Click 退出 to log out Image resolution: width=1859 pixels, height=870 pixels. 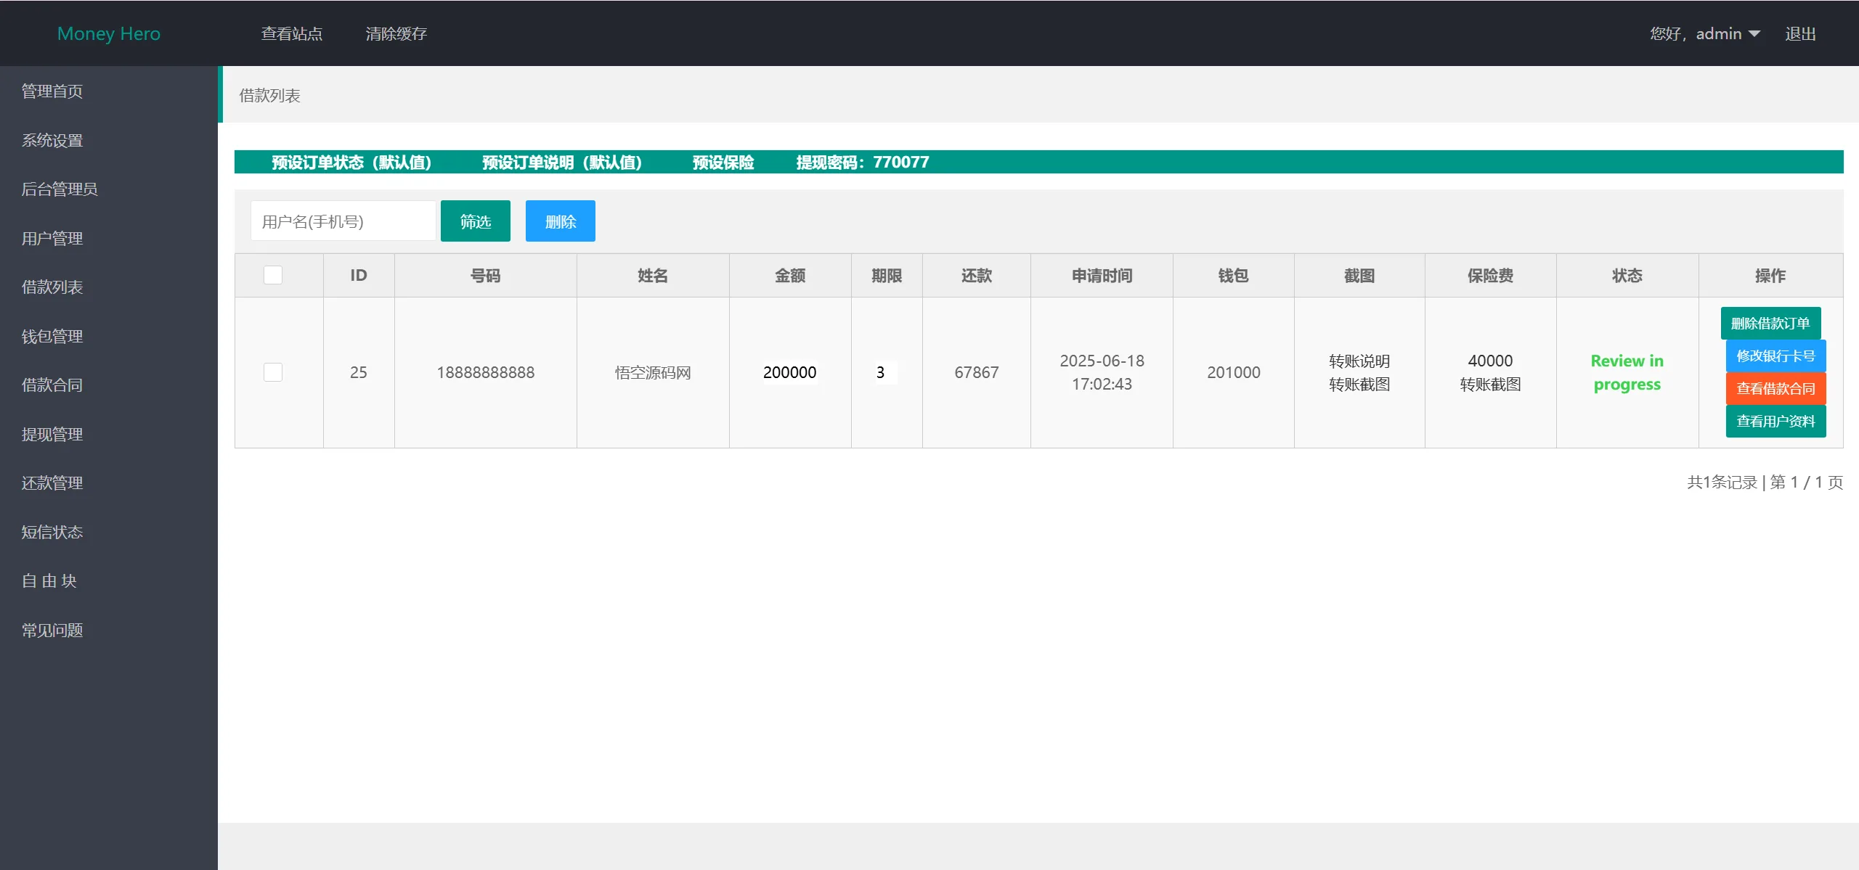pyautogui.click(x=1800, y=34)
